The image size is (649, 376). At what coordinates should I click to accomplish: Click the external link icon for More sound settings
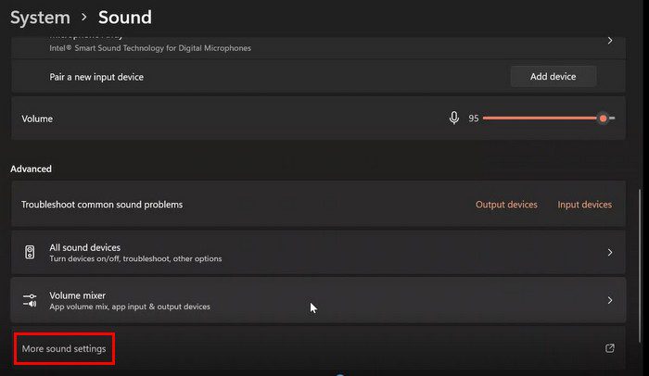point(609,348)
